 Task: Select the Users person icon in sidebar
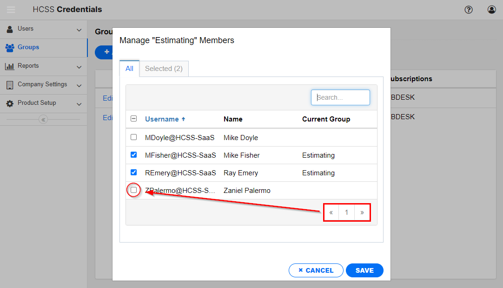point(10,29)
